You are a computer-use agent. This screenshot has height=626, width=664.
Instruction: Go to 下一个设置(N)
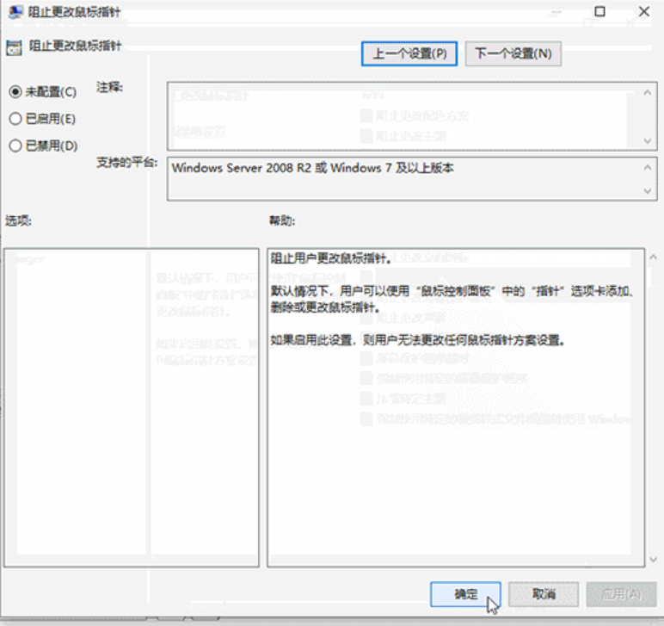[513, 53]
